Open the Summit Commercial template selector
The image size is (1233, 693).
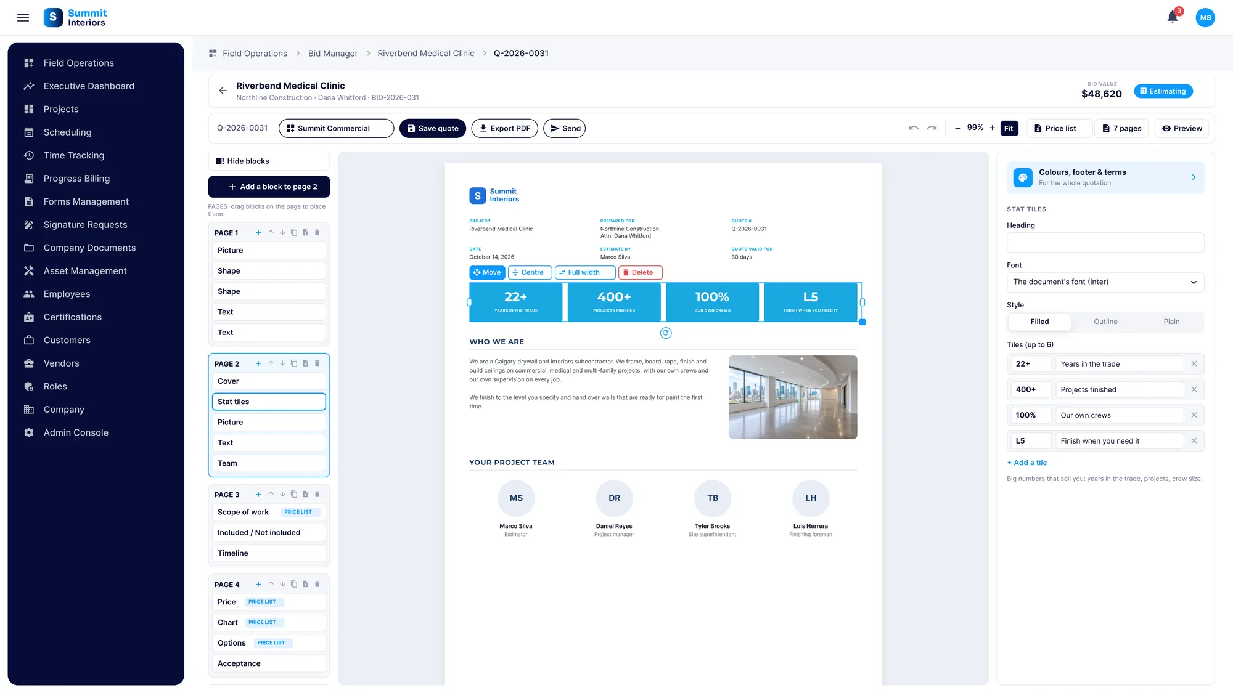(x=336, y=128)
